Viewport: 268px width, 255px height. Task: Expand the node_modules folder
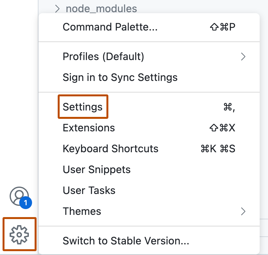(x=57, y=9)
